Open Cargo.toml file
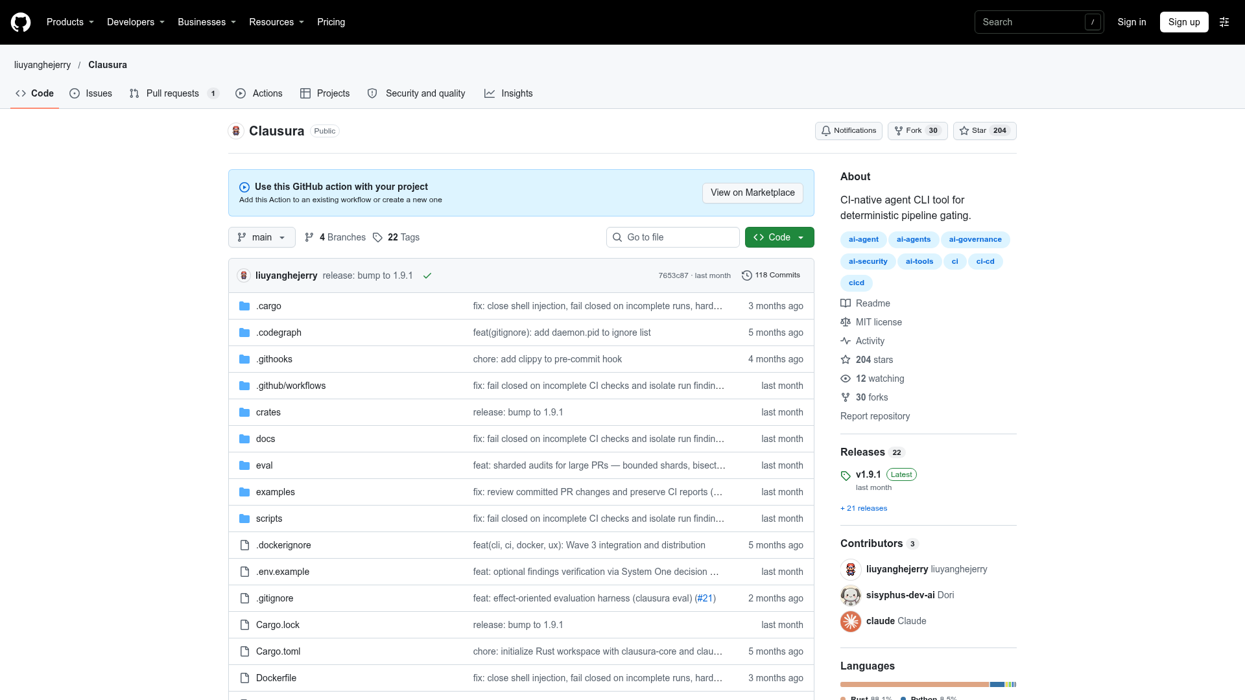 [x=278, y=651]
